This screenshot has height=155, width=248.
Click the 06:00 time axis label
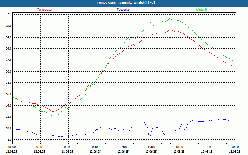[68, 147]
